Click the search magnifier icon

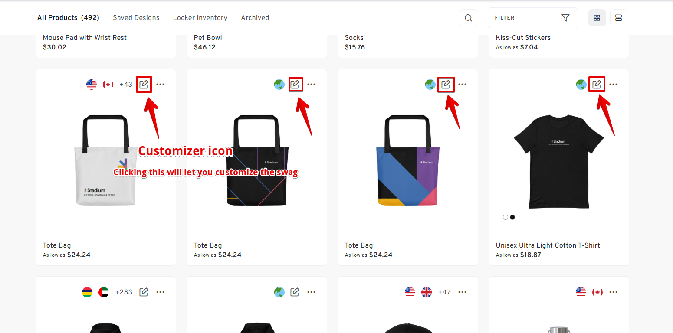pos(468,18)
